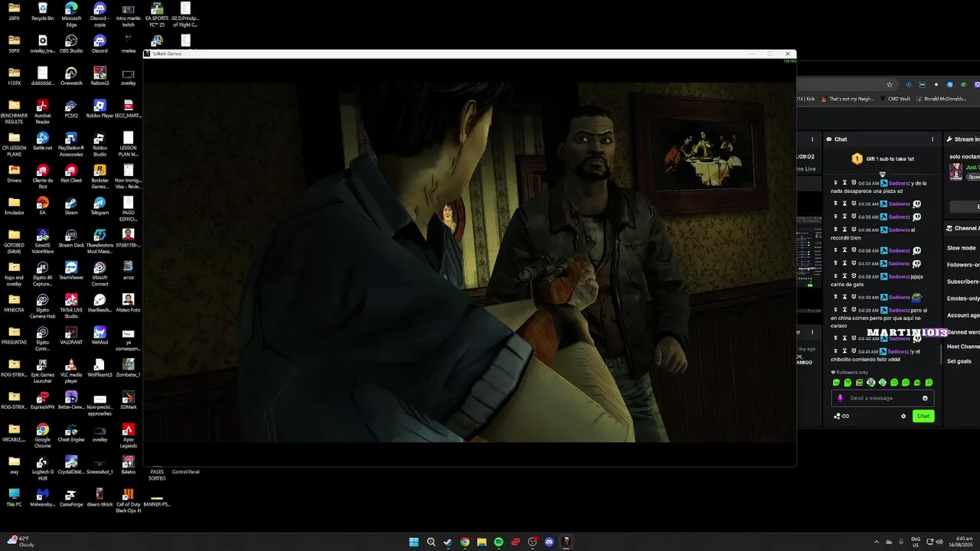Open the Roblox Player desktop icon
The width and height of the screenshot is (980, 551).
point(100,108)
